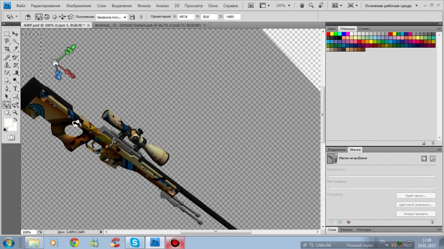This screenshot has width=444, height=249.
Task: Click the Инвертировать button
Action: [x=416, y=214]
